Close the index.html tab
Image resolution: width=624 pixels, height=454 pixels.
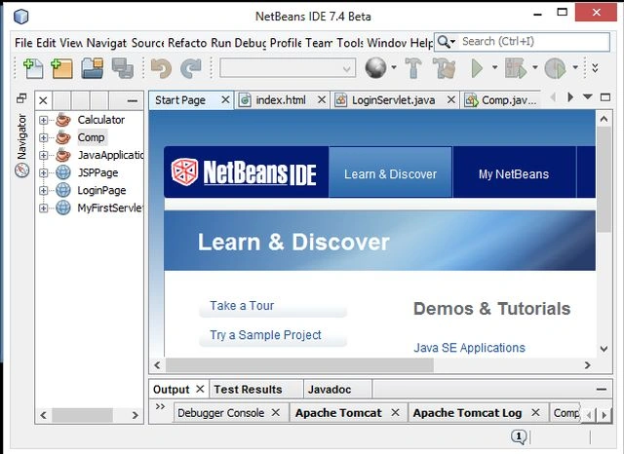(x=322, y=99)
